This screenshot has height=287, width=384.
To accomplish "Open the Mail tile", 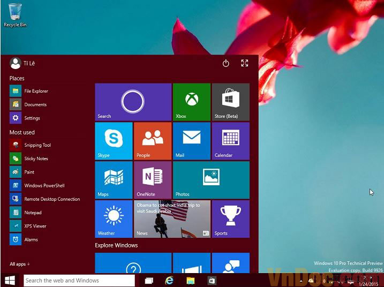I will pyautogui.click(x=192, y=141).
